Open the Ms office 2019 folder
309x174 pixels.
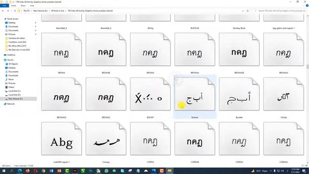coord(17,46)
